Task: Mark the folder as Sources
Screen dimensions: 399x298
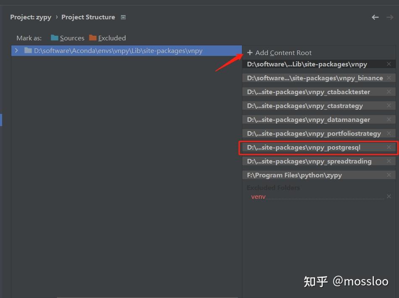Action: [x=71, y=38]
